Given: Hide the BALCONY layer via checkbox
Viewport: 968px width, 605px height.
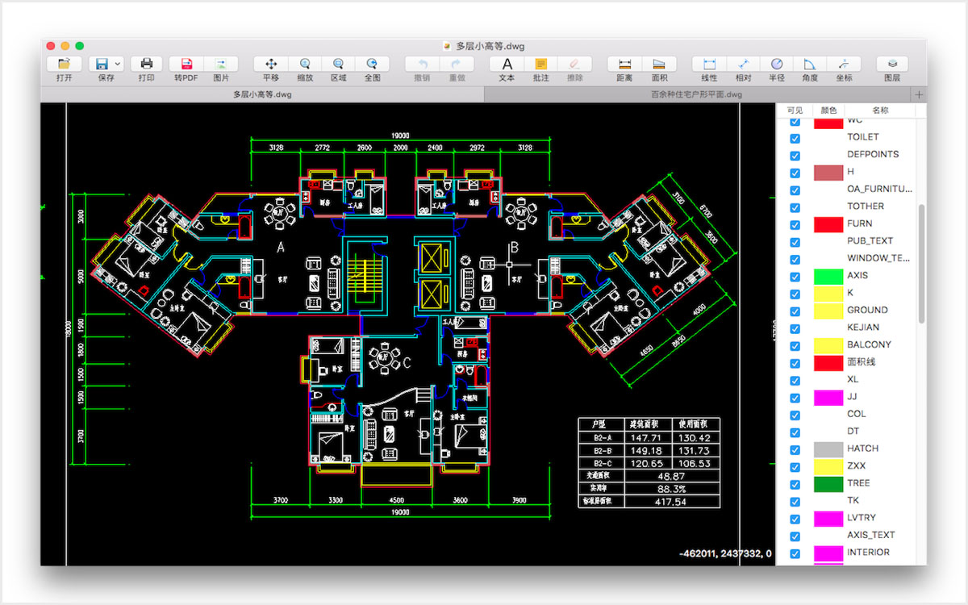Looking at the screenshot, I should pos(795,345).
